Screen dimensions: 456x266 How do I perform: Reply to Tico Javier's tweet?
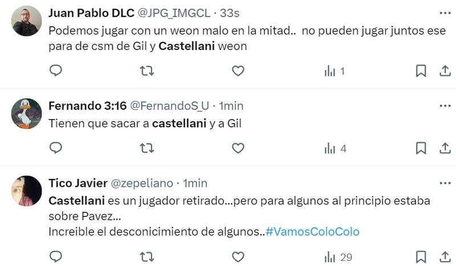pos(56,257)
